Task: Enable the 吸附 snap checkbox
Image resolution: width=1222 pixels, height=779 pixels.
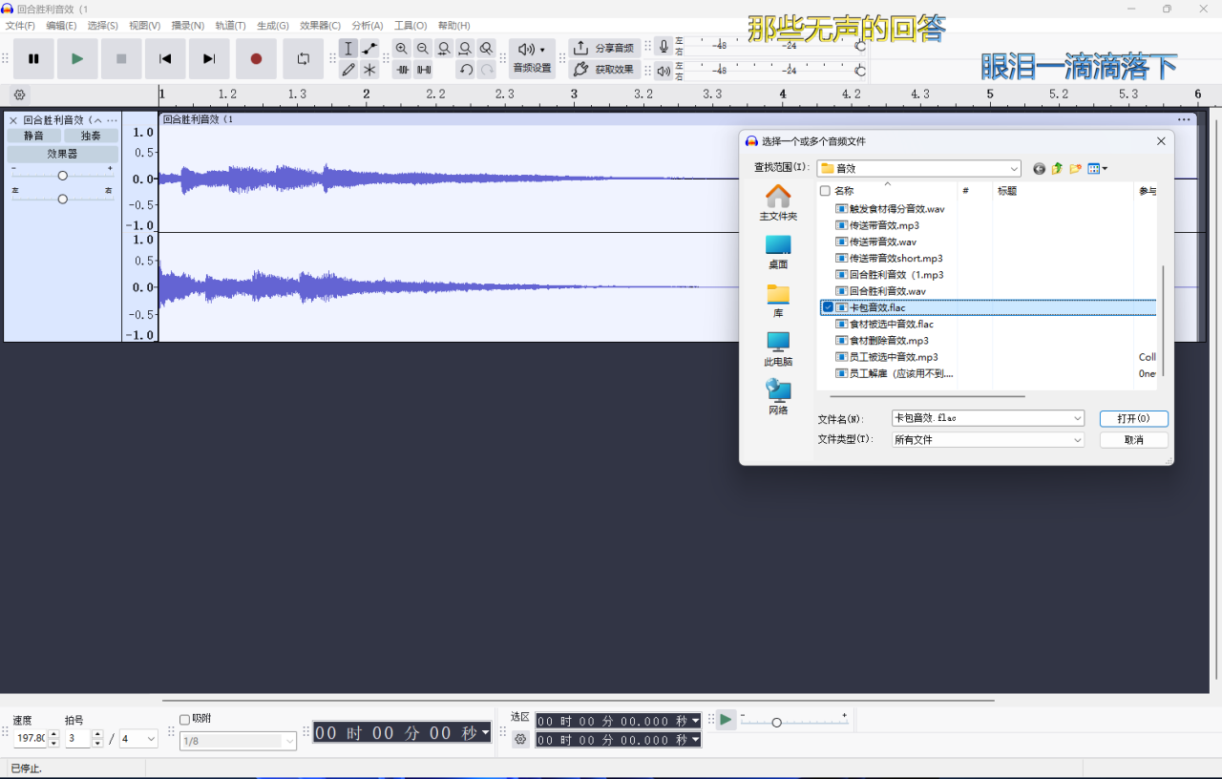Action: point(185,720)
